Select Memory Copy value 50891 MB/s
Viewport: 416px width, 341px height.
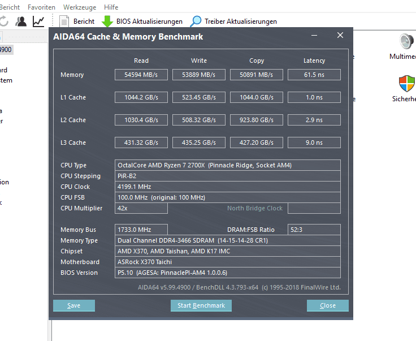coord(256,75)
